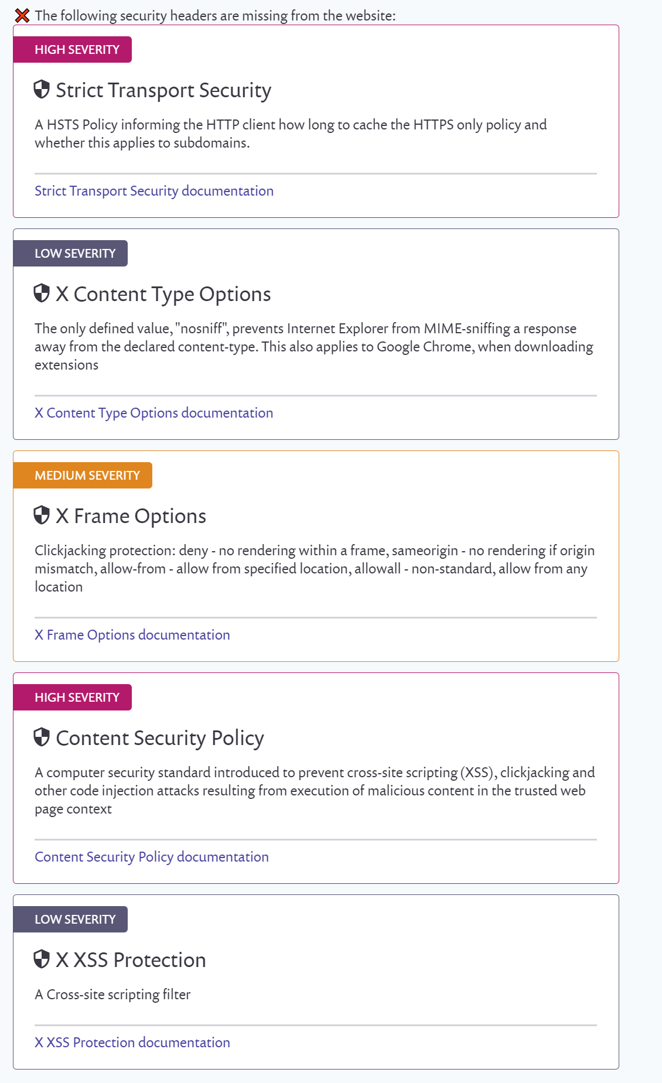The image size is (662, 1083).
Task: Click the shield icon beside Content Security Policy
Action: point(40,737)
